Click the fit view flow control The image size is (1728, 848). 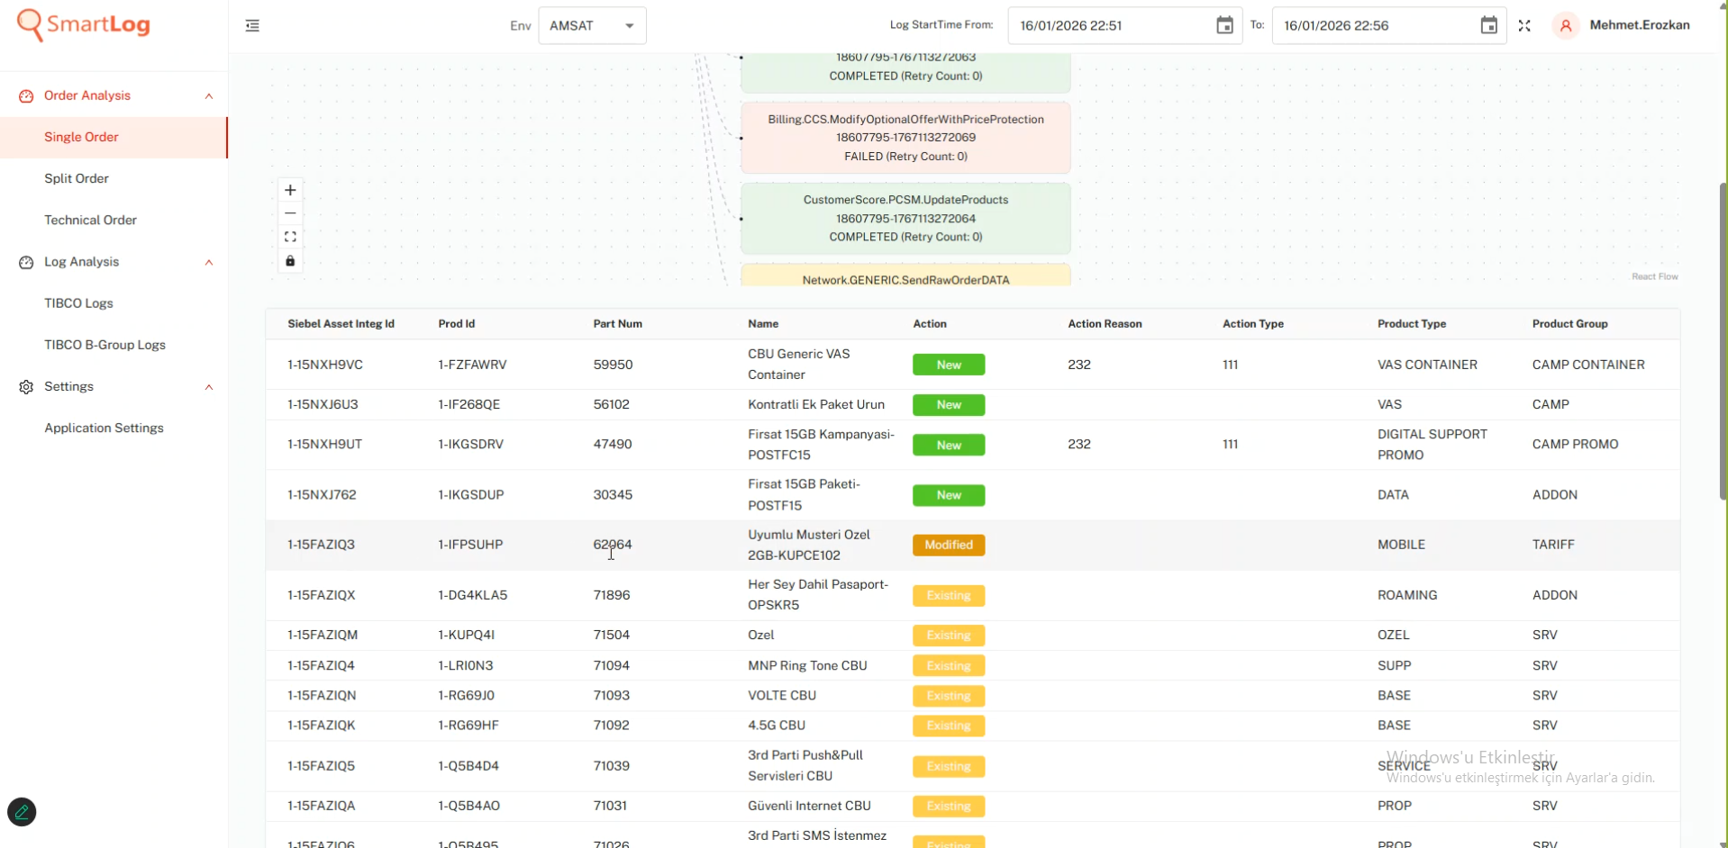pyautogui.click(x=290, y=237)
